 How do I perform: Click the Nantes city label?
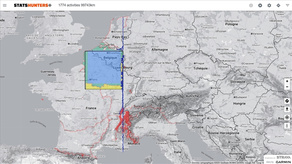click(61, 101)
